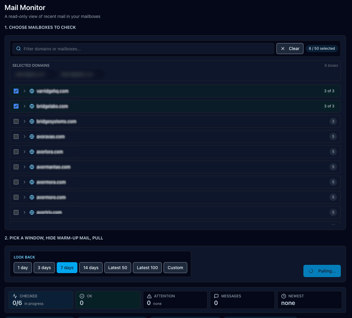Screen dimensions: 352x318
Task: Expand the ninth domain row chevron
Action: 25,212
